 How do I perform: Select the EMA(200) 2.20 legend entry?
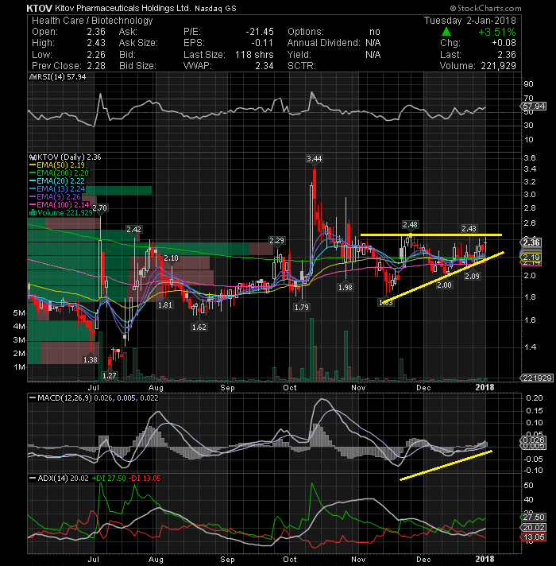[x=59, y=173]
